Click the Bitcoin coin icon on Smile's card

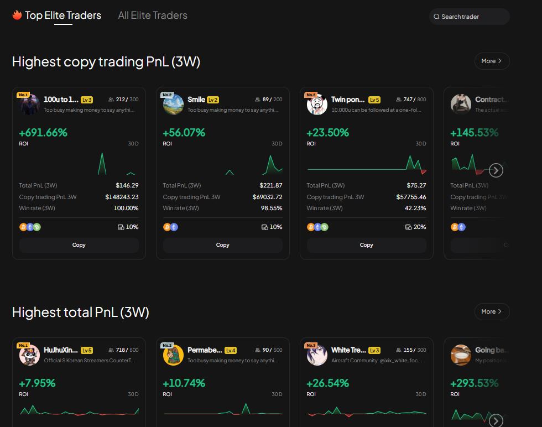[166, 227]
